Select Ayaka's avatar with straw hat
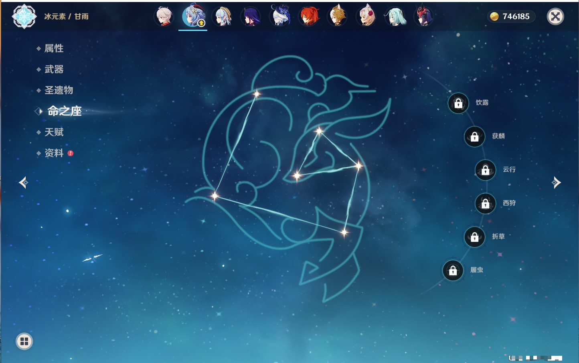Screen dimensions: 579x363 223,16
